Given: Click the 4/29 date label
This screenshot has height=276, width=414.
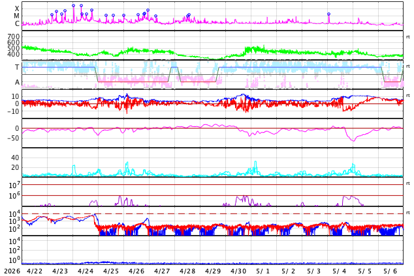Looking at the screenshot, I should tap(213, 271).
